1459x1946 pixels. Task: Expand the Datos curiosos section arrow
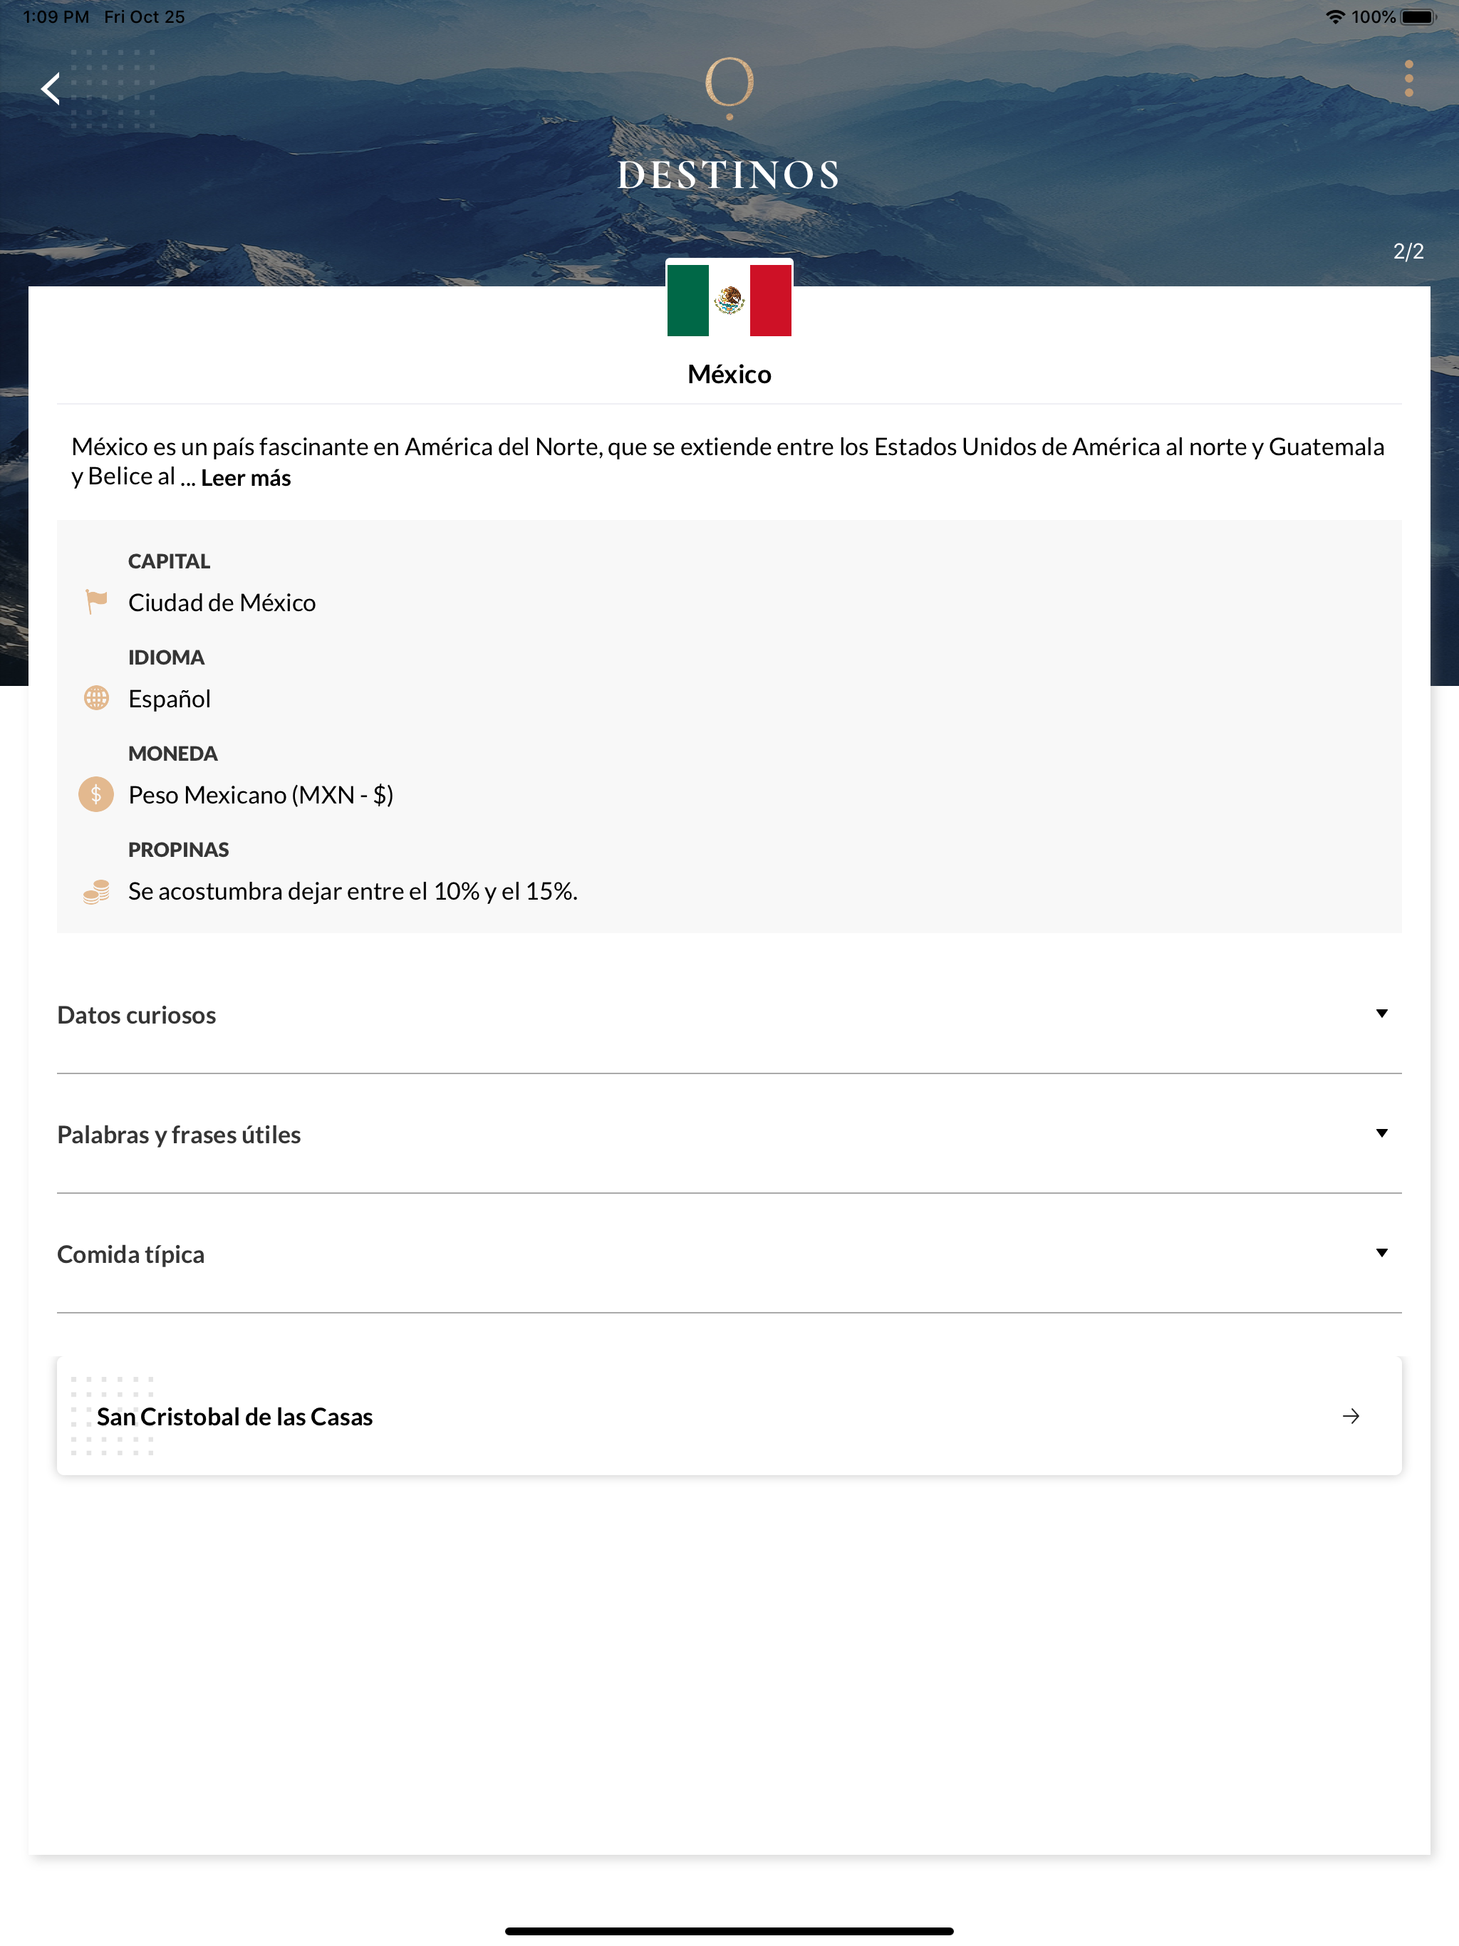tap(1381, 1014)
